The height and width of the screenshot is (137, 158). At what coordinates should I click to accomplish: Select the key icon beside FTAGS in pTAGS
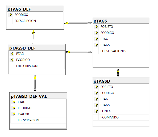coord(97,45)
